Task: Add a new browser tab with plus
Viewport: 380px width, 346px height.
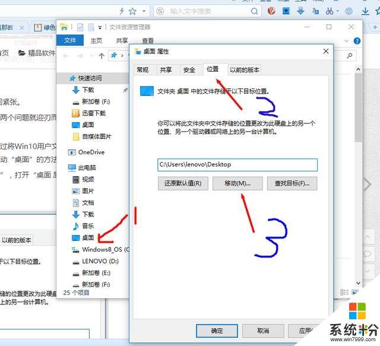Action: [x=375, y=27]
